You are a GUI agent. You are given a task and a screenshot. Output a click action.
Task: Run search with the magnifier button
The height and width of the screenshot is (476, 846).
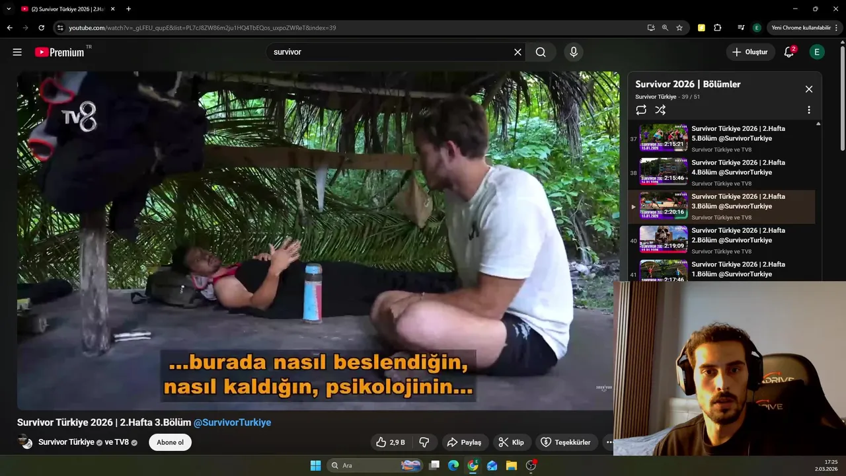[541, 52]
